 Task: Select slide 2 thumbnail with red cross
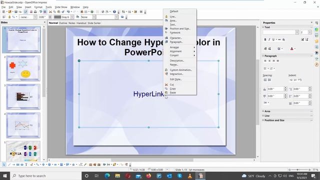(x=23, y=68)
